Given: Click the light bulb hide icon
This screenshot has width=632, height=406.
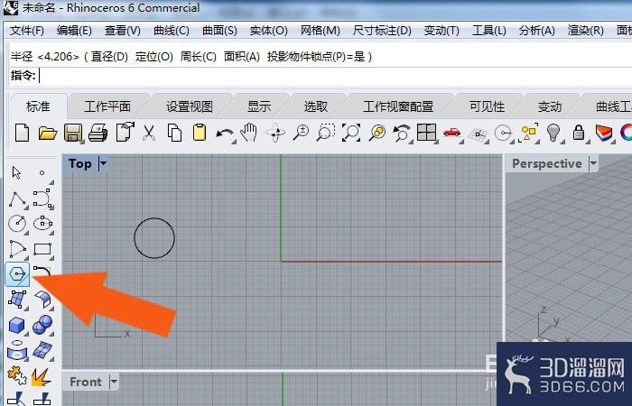Looking at the screenshot, I should click(553, 133).
